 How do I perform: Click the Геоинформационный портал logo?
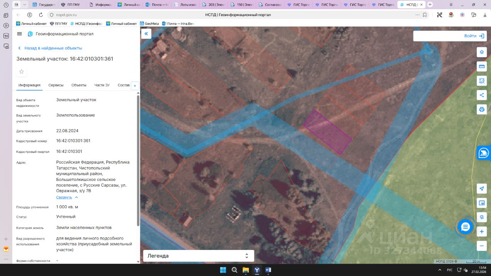(x=61, y=34)
